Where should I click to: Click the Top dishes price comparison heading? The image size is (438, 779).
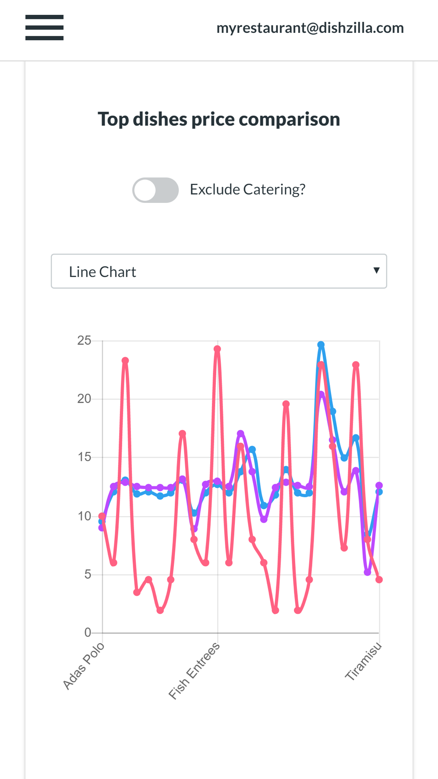point(219,119)
